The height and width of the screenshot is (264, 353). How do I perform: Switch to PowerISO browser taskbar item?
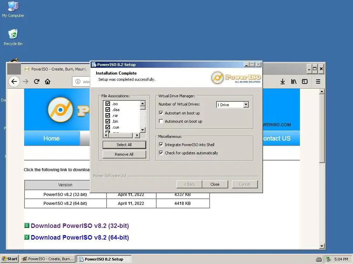point(48,259)
